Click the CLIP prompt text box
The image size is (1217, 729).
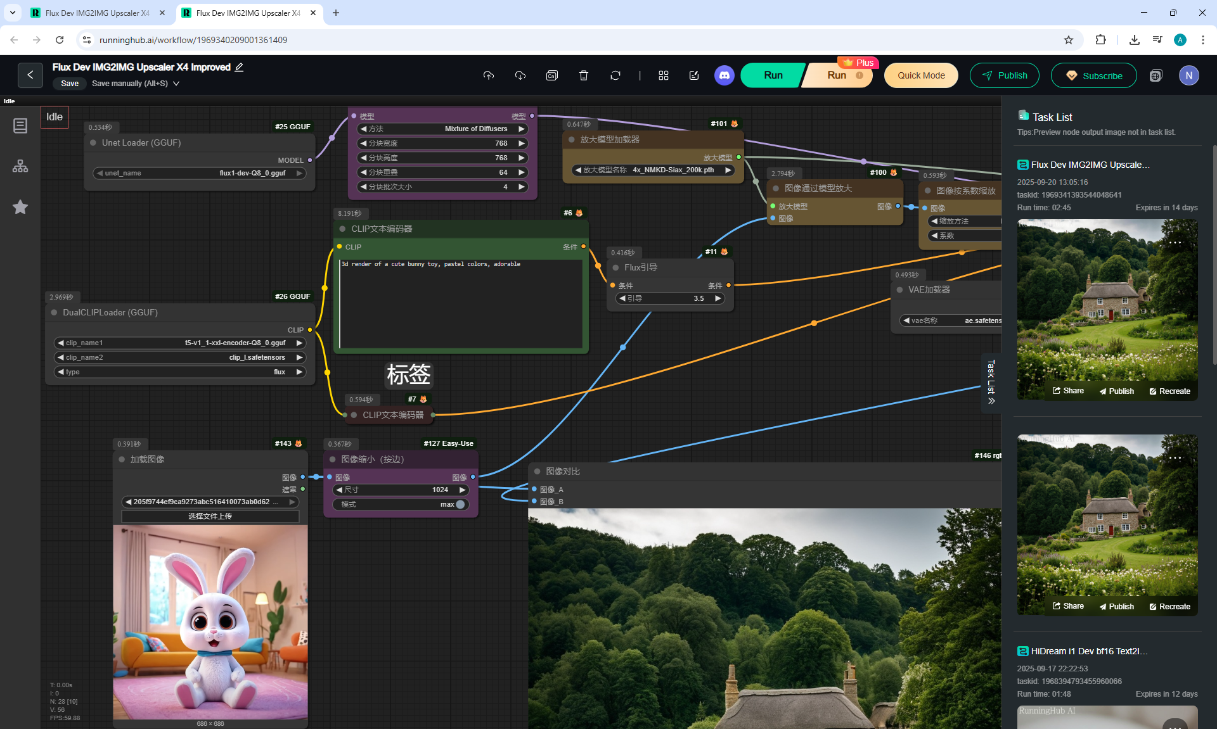[461, 304]
